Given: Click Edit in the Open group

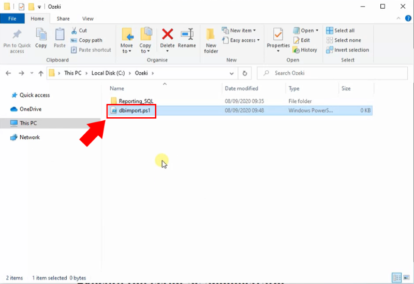Looking at the screenshot, I should (x=302, y=40).
